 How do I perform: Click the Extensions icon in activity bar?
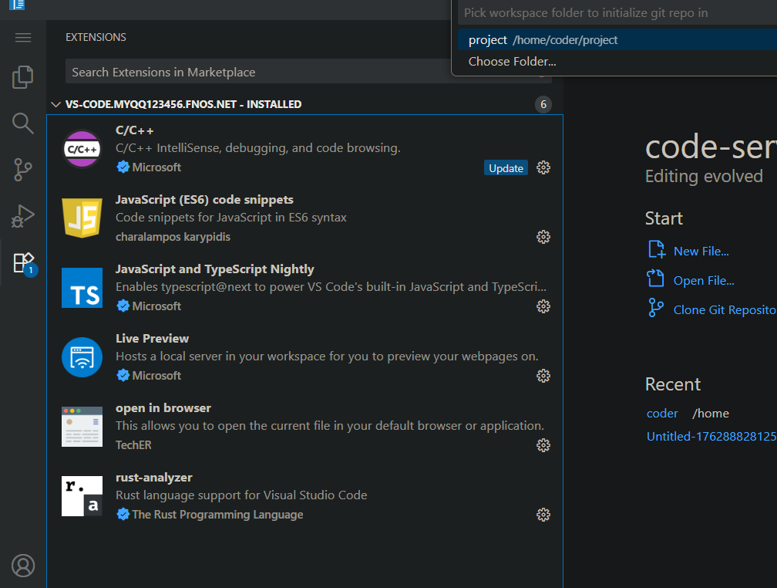(x=23, y=263)
